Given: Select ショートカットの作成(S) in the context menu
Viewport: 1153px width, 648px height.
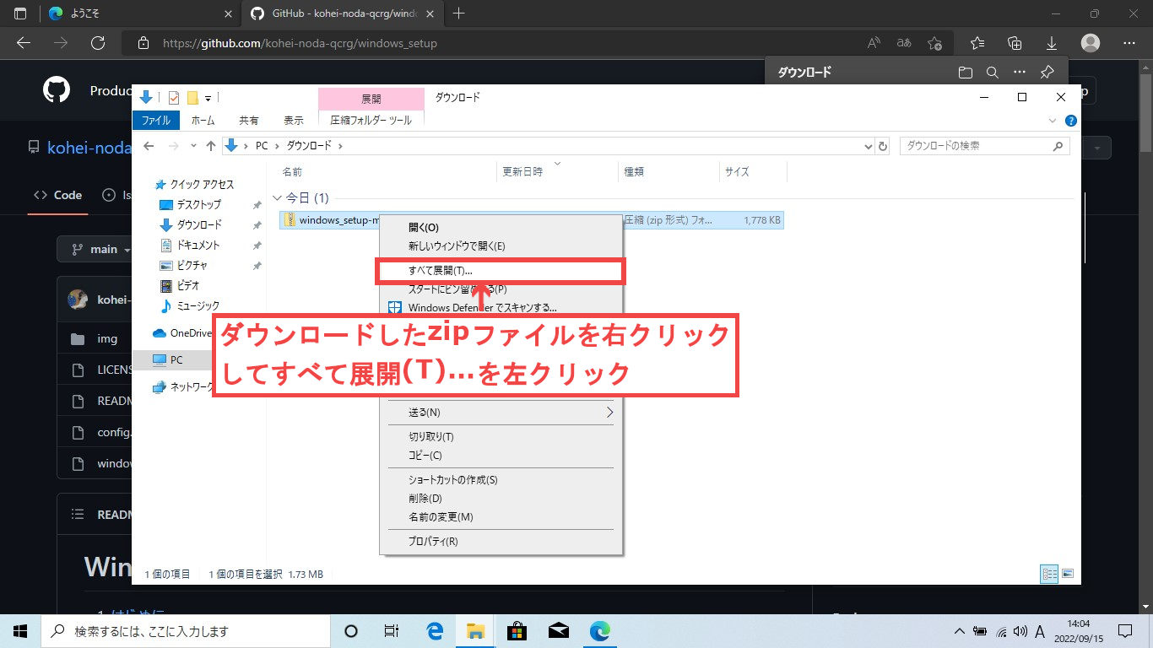Looking at the screenshot, I should 501,480.
